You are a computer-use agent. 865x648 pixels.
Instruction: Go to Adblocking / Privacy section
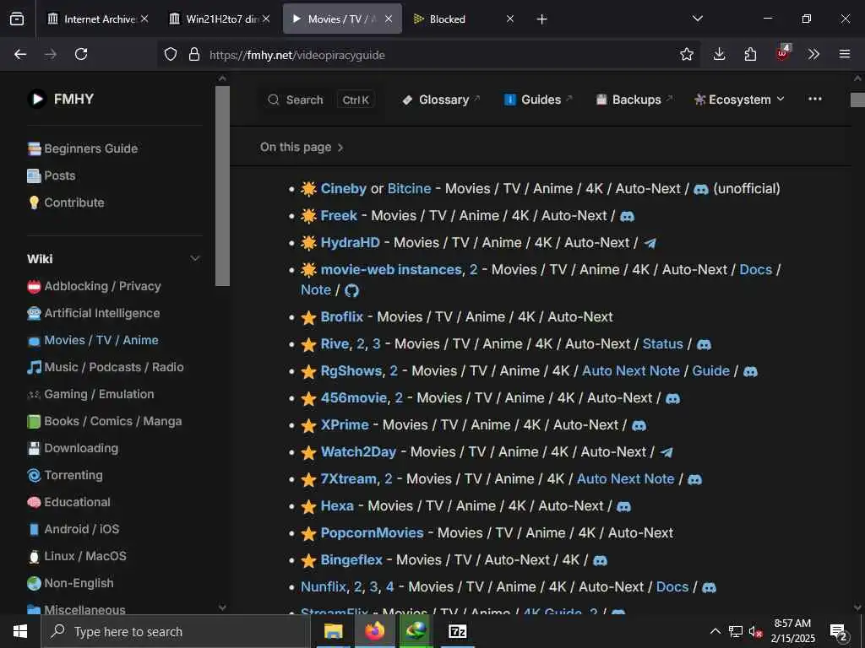(94, 286)
